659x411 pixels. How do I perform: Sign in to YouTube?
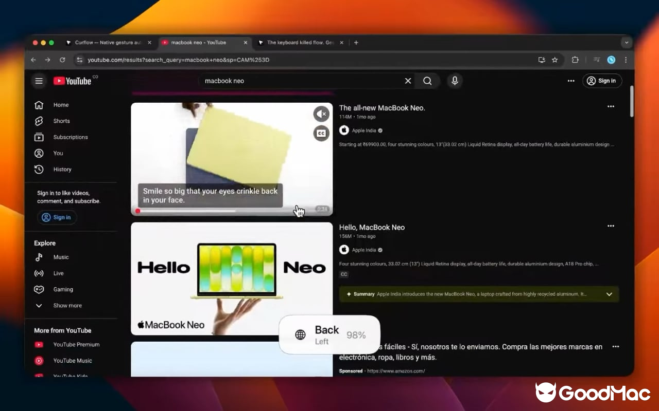602,81
